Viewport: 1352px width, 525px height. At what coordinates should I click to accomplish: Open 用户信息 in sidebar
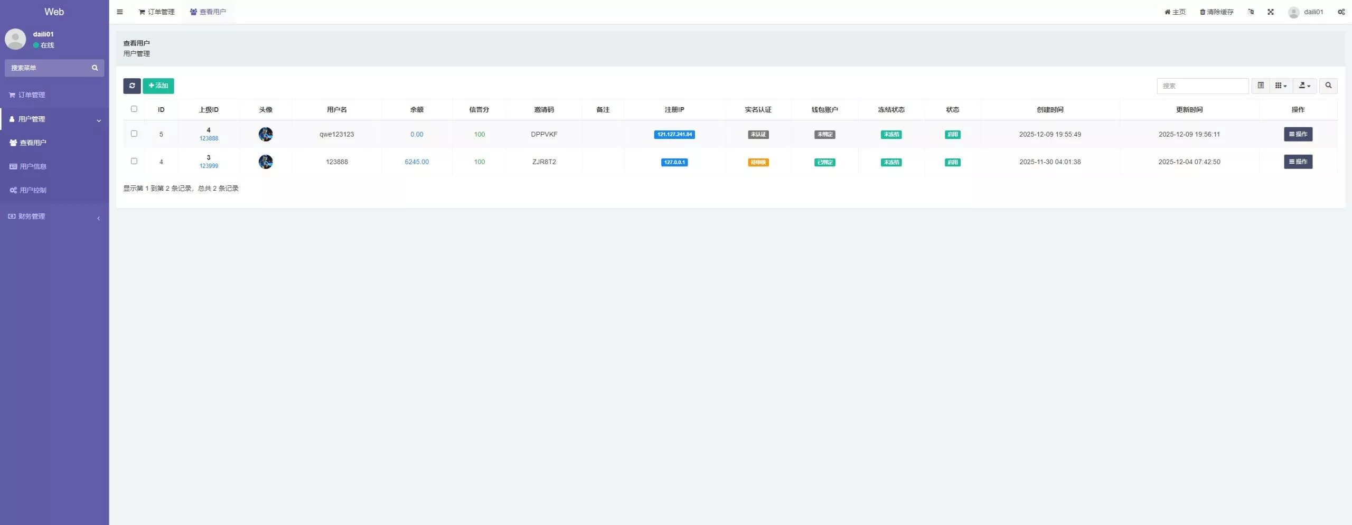33,166
